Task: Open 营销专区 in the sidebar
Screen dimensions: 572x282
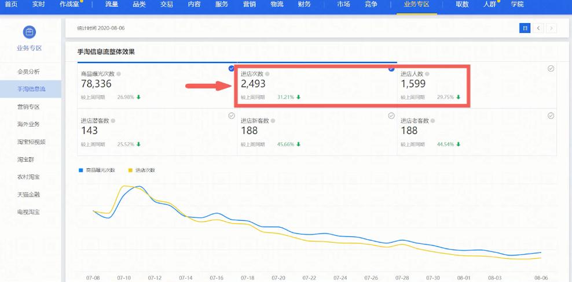Action: click(x=28, y=107)
